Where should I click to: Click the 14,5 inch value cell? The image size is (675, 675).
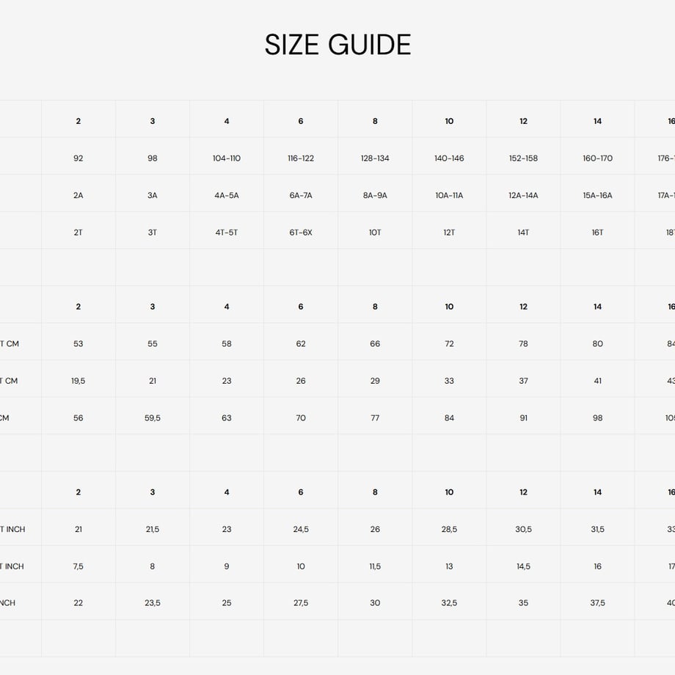pos(523,566)
